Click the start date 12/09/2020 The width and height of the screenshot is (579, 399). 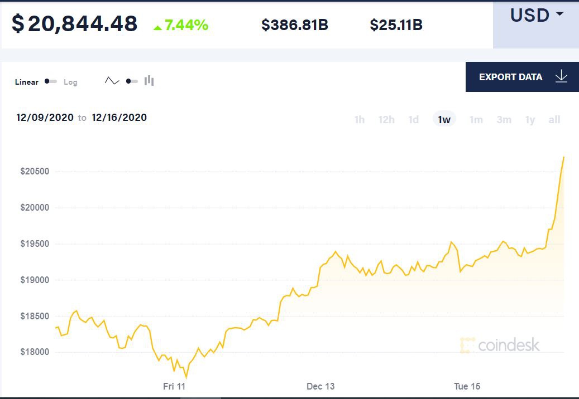(x=45, y=118)
